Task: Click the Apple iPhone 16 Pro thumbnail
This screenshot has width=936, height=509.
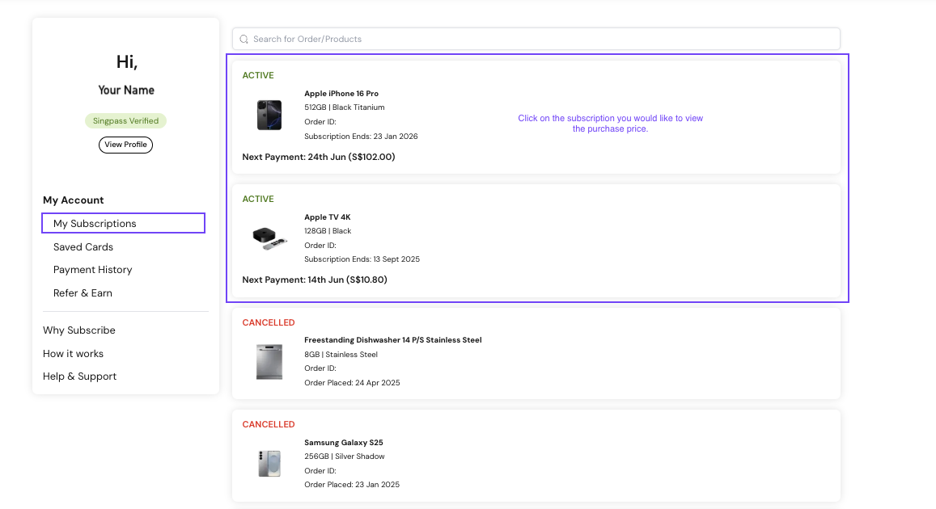Action: coord(269,115)
